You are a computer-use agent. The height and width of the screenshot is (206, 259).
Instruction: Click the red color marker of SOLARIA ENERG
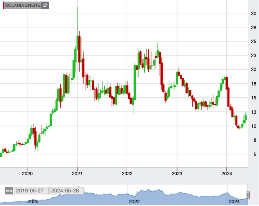pyautogui.click(x=3, y=5)
